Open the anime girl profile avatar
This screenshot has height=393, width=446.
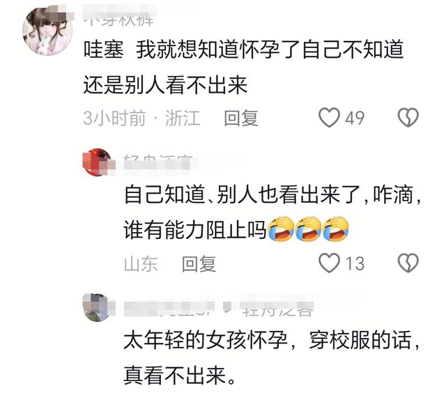click(x=47, y=31)
